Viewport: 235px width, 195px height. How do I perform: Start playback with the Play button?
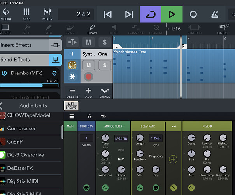point(172,14)
